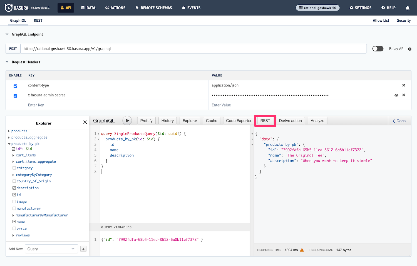Click the Prettify button
The image size is (417, 266).
[x=146, y=120]
